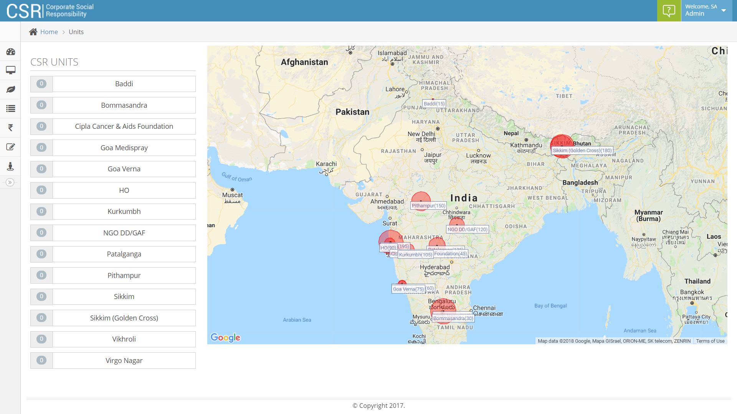737x414 pixels.
Task: Open the list icon in sidebar
Action: [10, 108]
